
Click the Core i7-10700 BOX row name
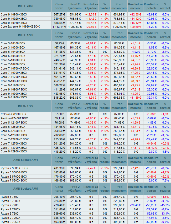(13, 65)
